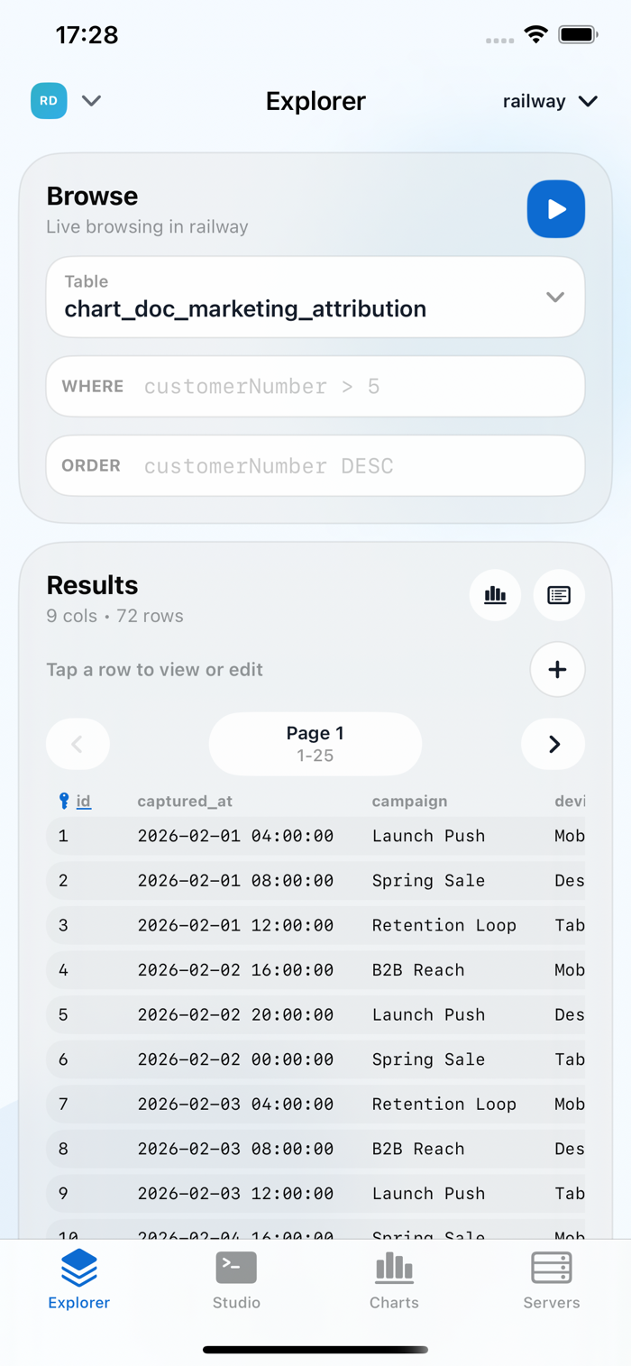
Task: Expand the chevron next to RD avatar
Action: (91, 101)
